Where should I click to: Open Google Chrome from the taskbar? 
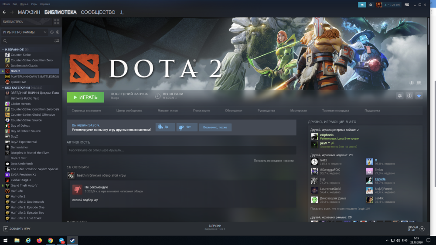(x=50, y=240)
